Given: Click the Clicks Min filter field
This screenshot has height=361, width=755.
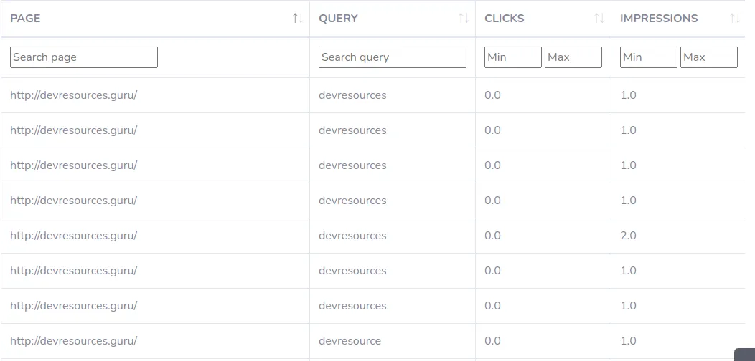Looking at the screenshot, I should (513, 57).
